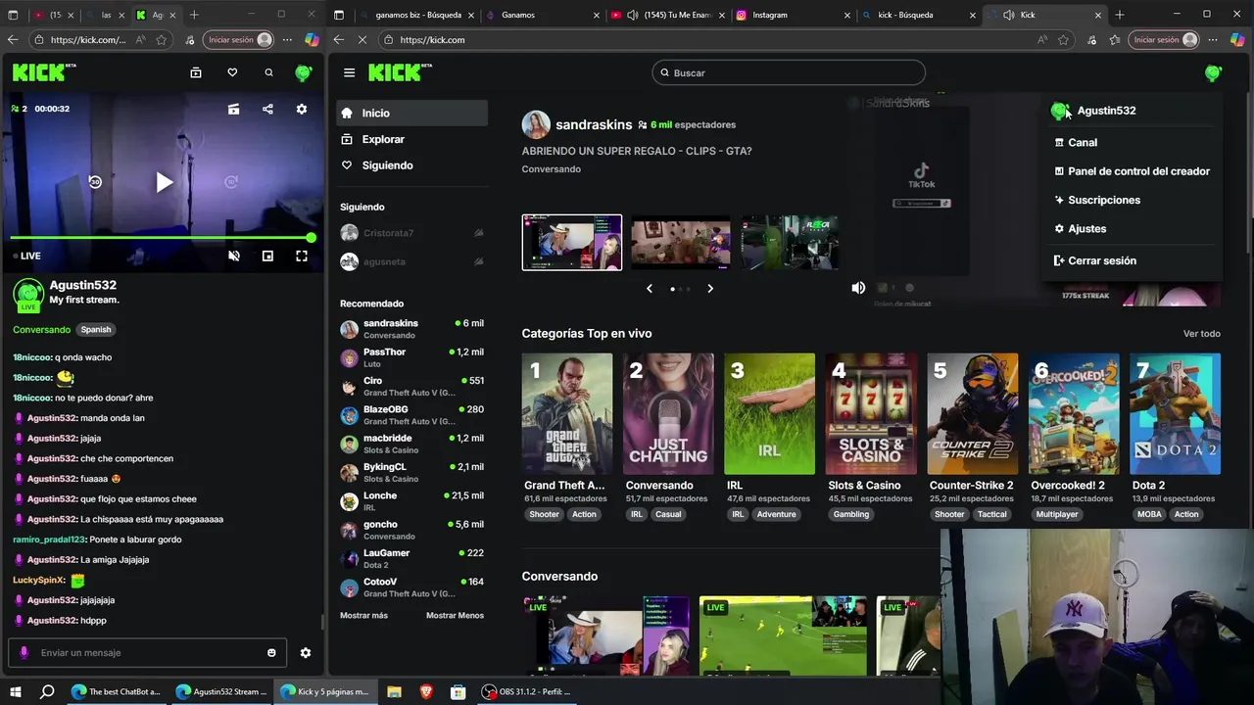Viewport: 1254px width, 705px height.
Task: Click Iniciar sesión in right browser toolbar
Action: (1165, 40)
